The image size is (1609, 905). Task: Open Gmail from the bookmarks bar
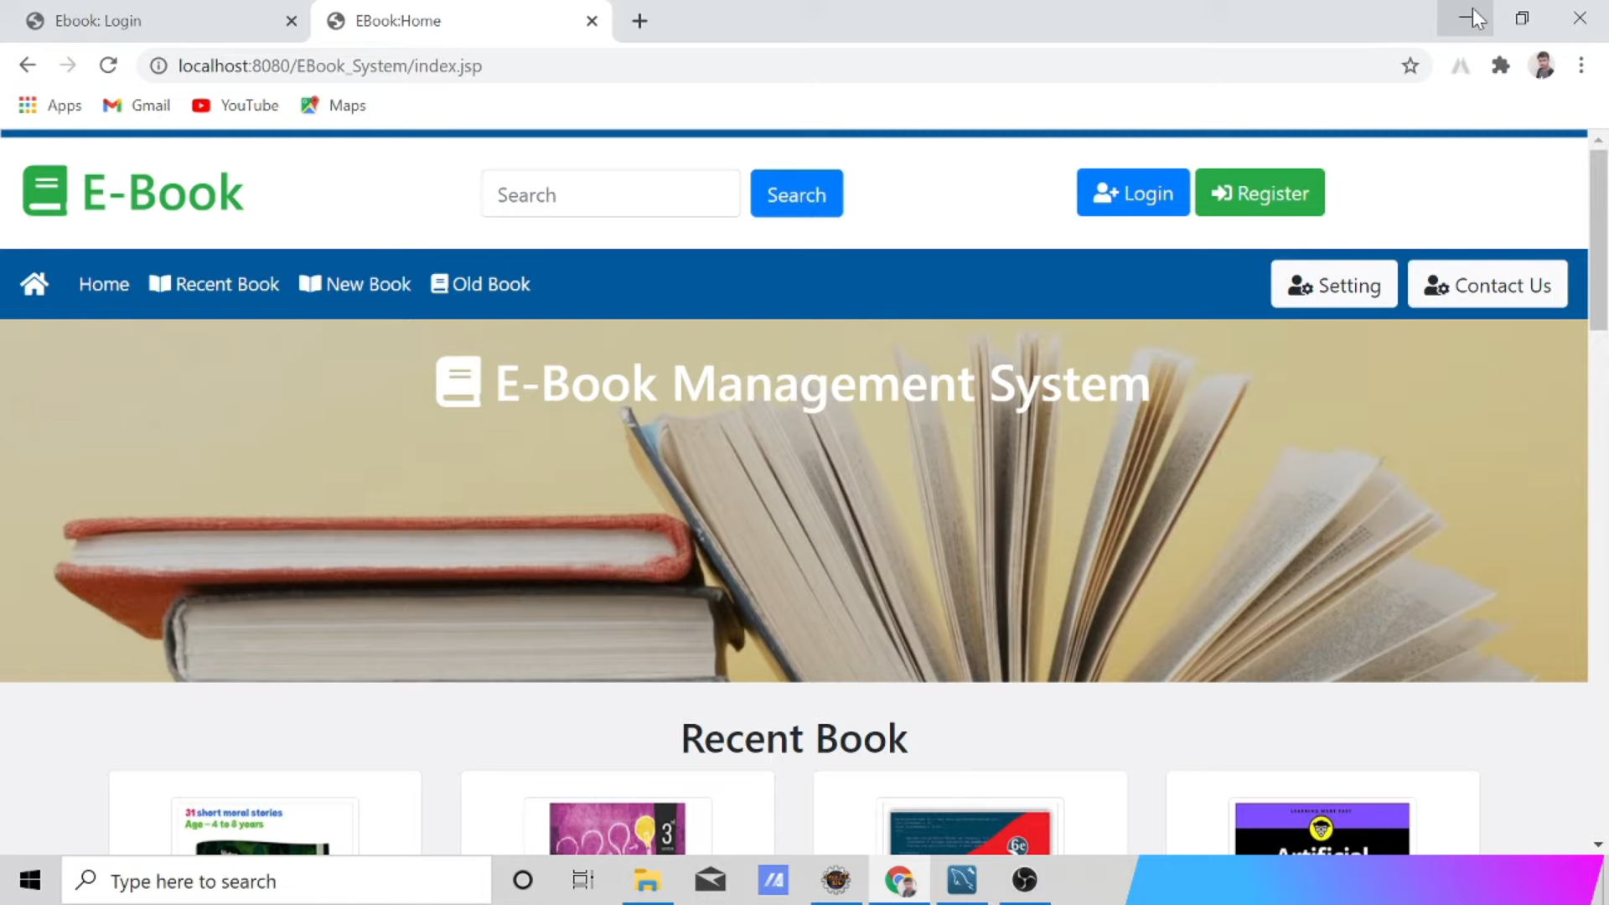tap(136, 105)
